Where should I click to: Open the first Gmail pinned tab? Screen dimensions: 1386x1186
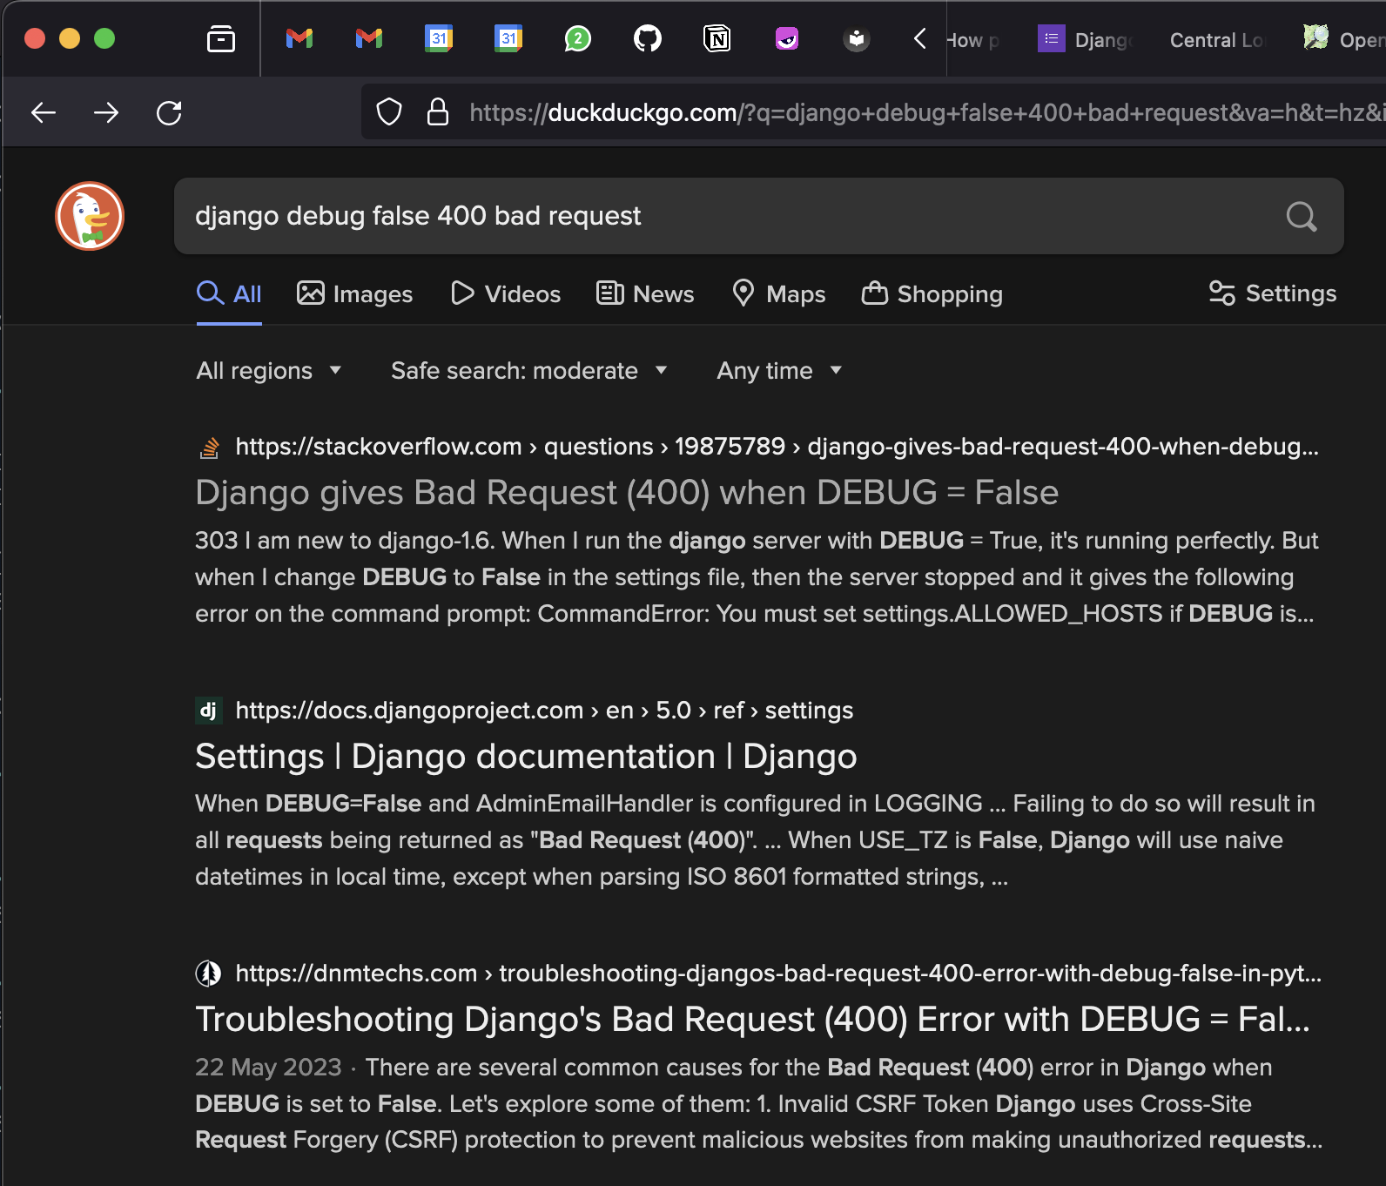coord(299,38)
